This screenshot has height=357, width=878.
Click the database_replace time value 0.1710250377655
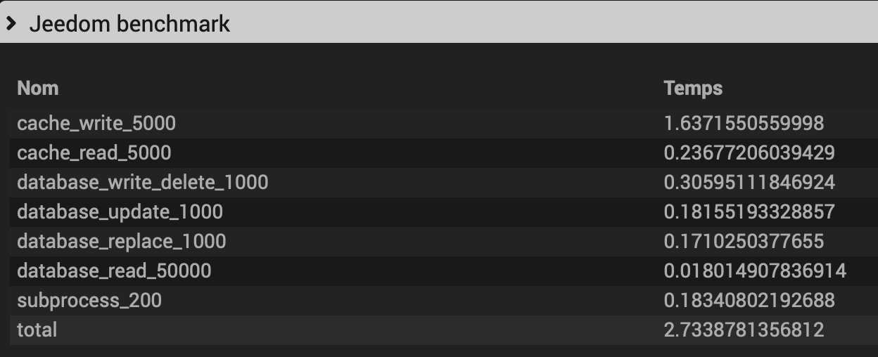(x=744, y=242)
